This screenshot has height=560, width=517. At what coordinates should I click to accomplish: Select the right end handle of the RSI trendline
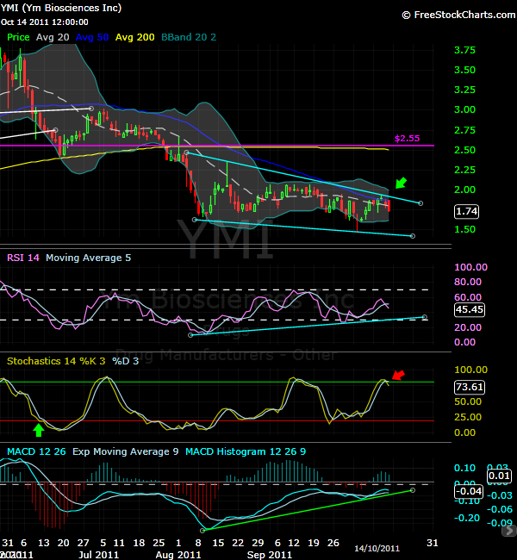coord(425,317)
